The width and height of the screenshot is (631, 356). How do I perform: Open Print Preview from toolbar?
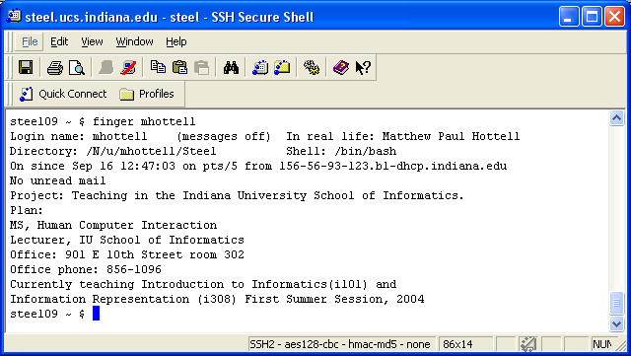tap(77, 67)
